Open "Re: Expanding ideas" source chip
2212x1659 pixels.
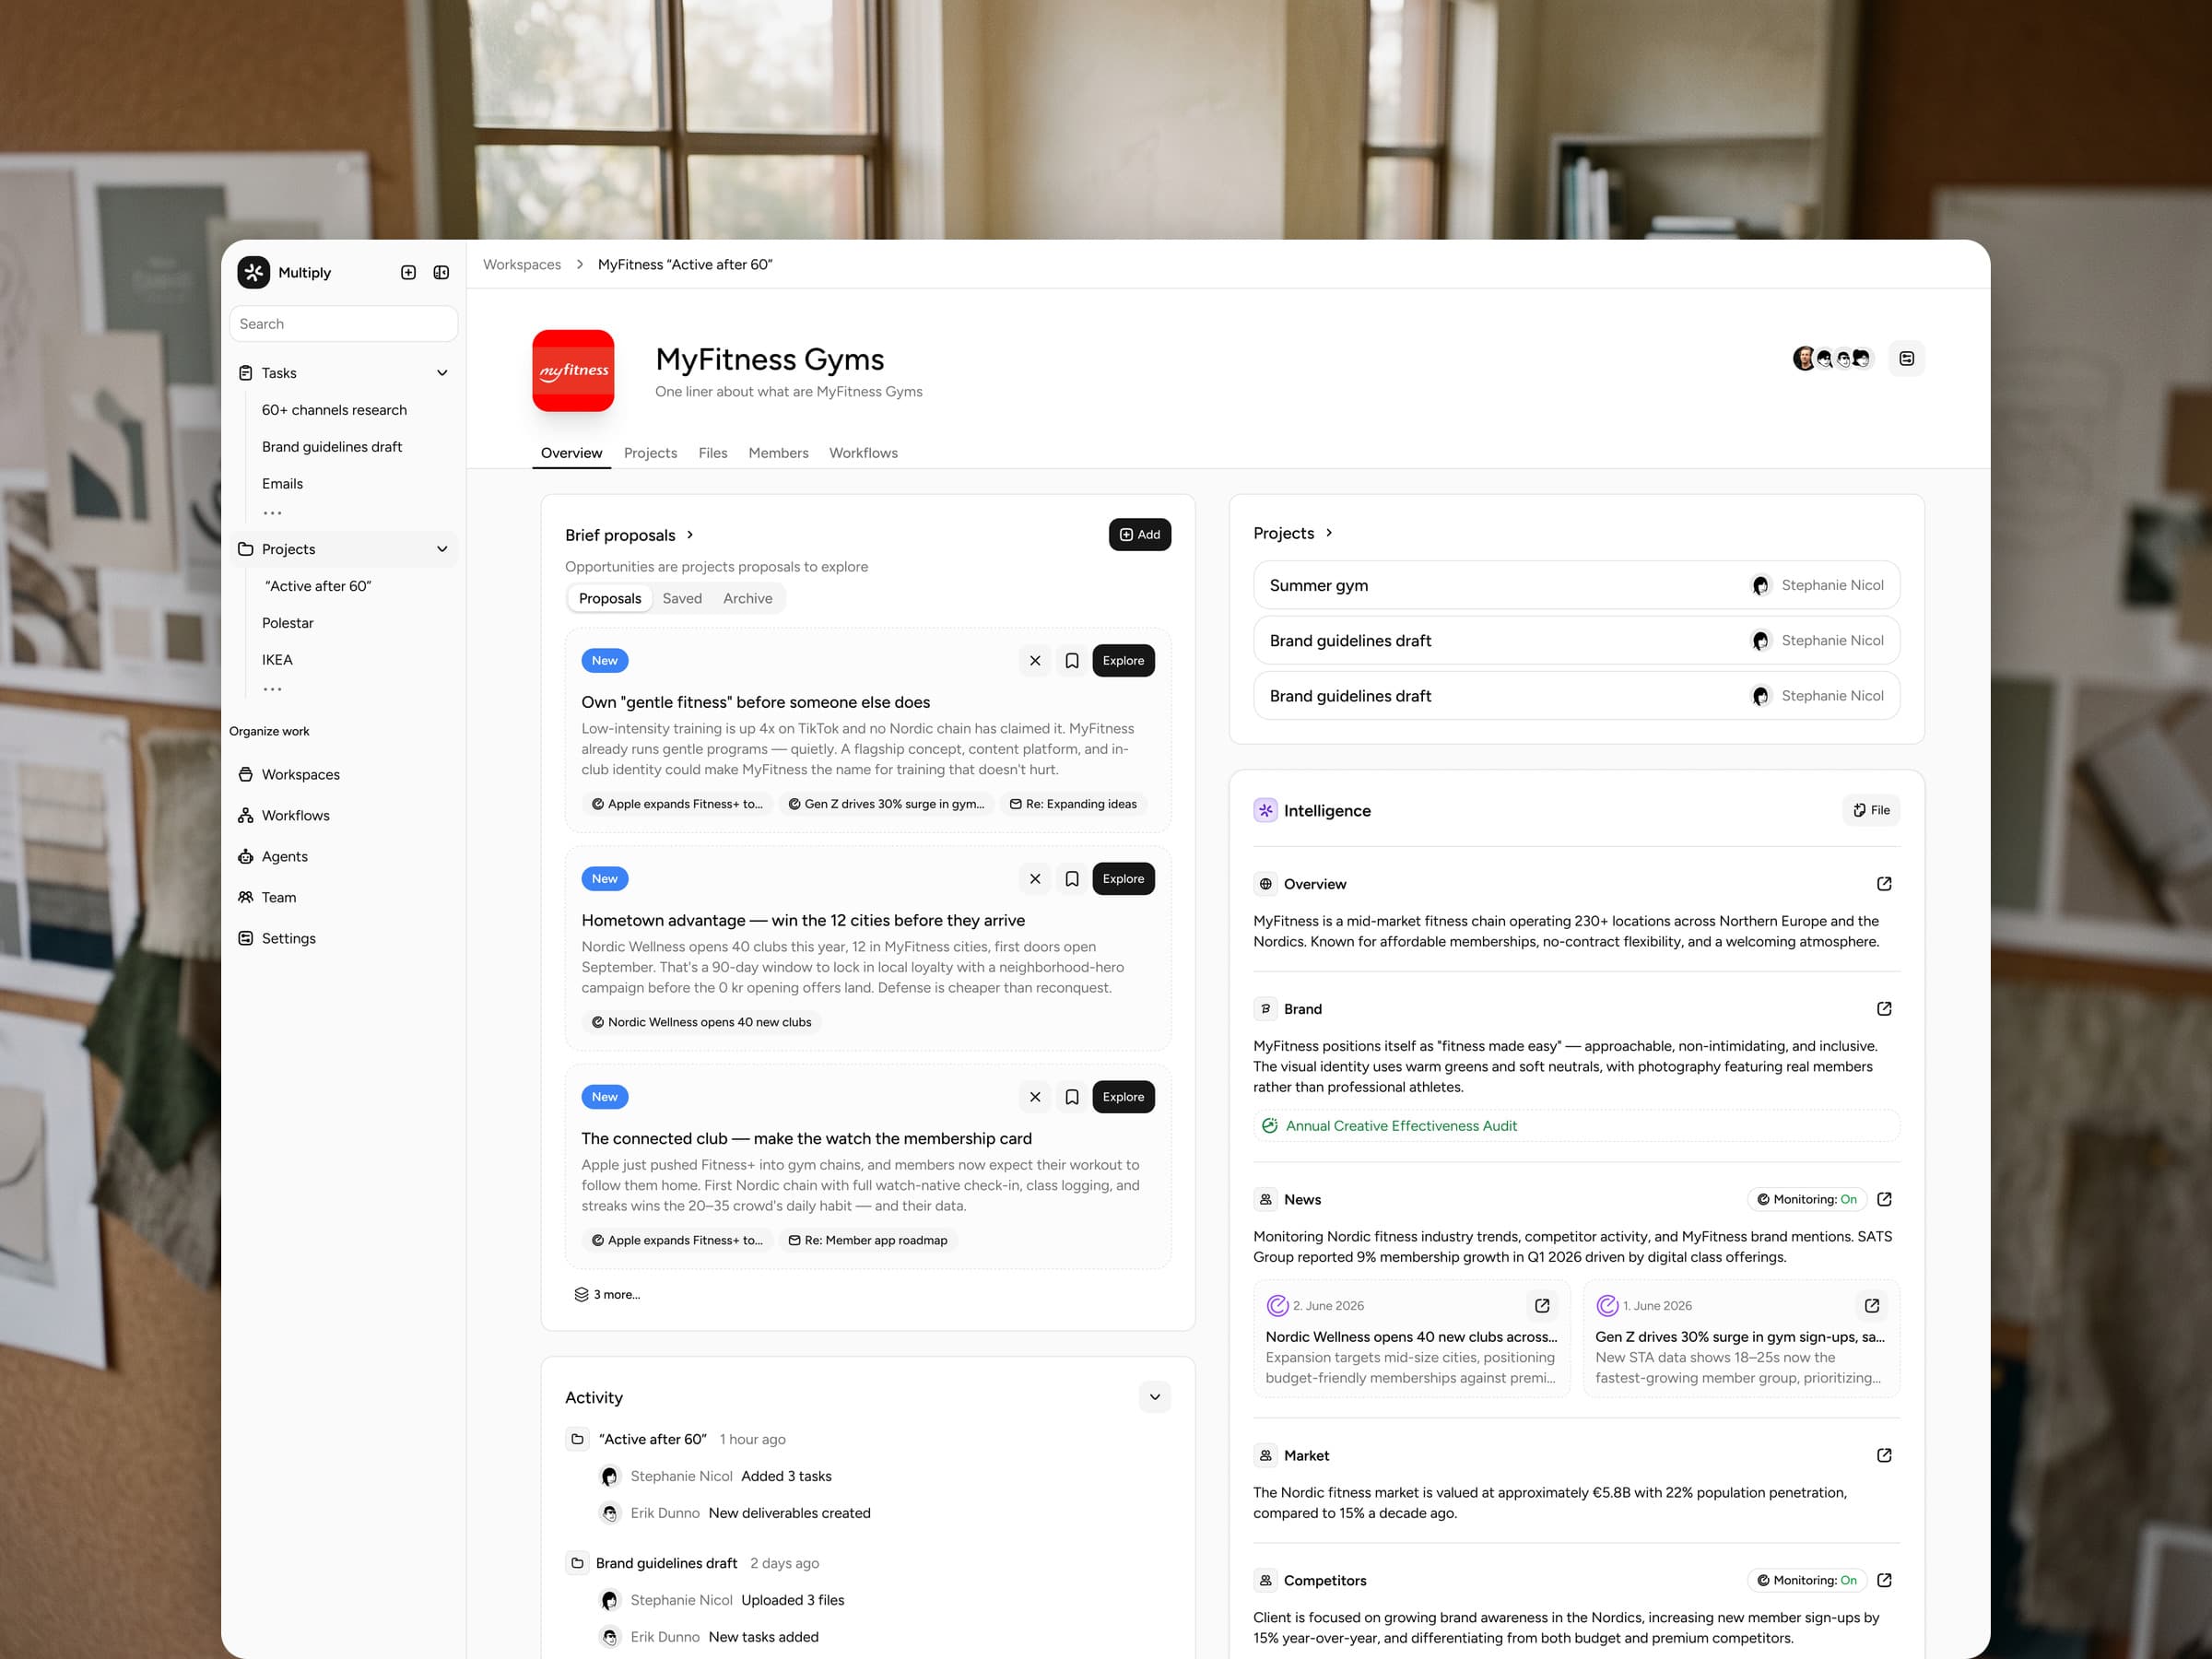pyautogui.click(x=1073, y=804)
